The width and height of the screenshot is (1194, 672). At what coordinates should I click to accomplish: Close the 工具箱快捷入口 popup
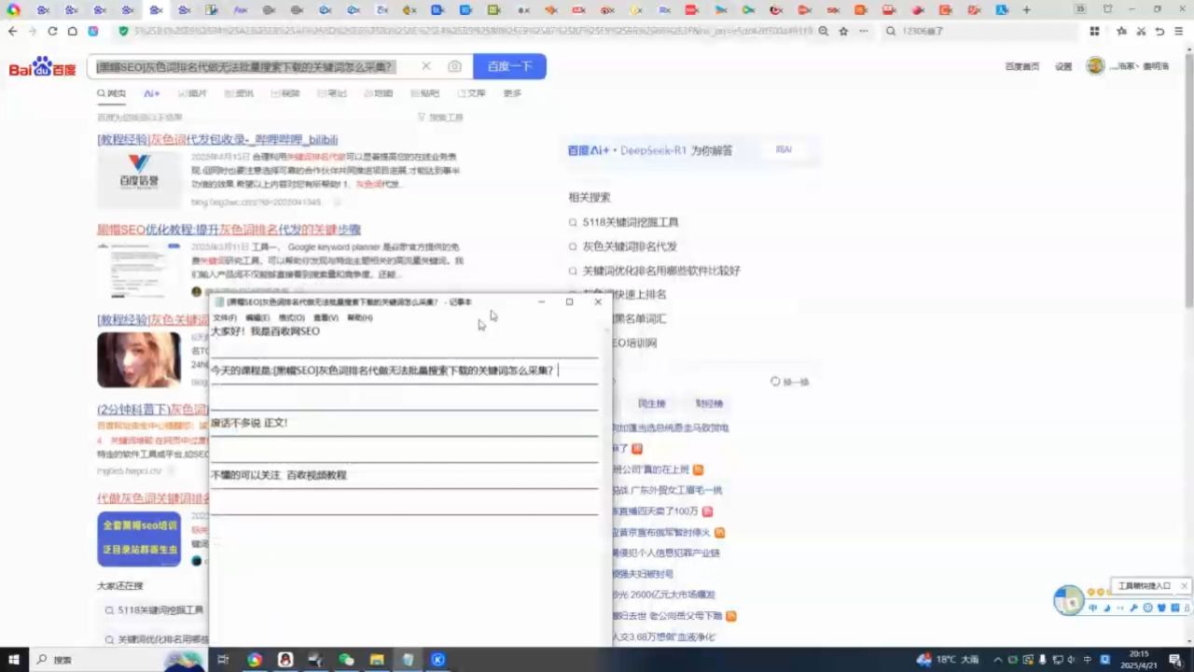(x=1184, y=586)
